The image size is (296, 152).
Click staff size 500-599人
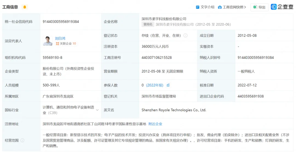point(51,85)
